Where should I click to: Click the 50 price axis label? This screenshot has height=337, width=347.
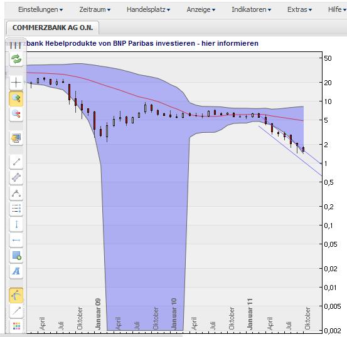tap(328, 58)
